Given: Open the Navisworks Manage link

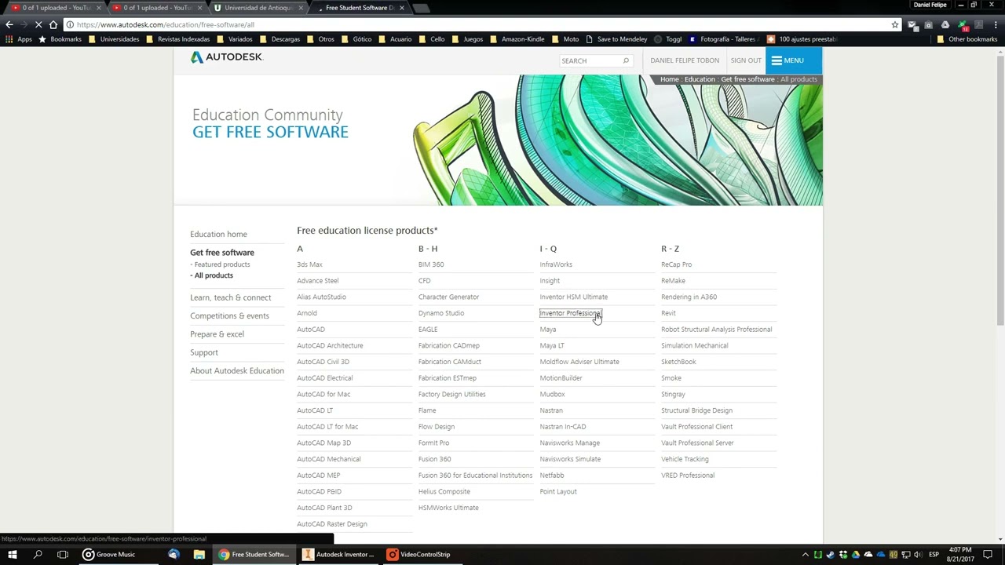Looking at the screenshot, I should 570,443.
